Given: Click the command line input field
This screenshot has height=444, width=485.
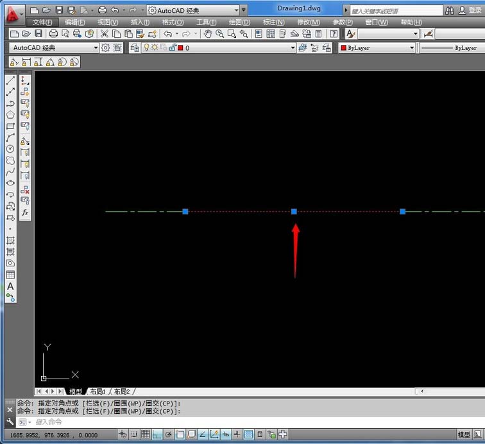Looking at the screenshot, I should (192, 422).
